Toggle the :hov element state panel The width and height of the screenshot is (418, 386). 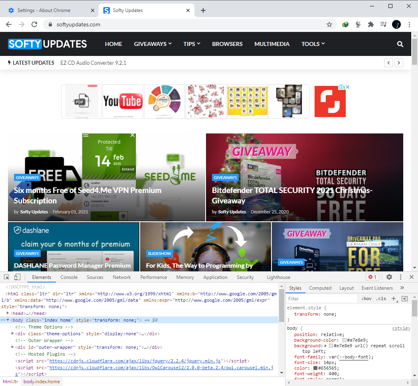[366, 299]
